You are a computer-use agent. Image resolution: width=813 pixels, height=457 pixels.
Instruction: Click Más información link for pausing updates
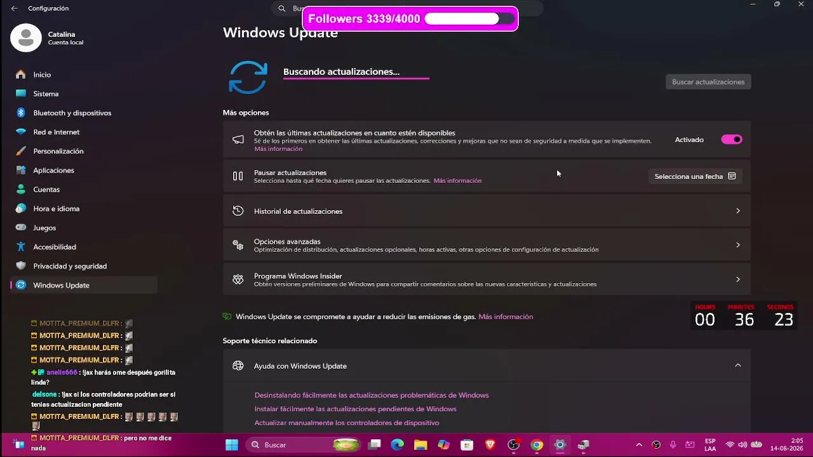tap(457, 181)
